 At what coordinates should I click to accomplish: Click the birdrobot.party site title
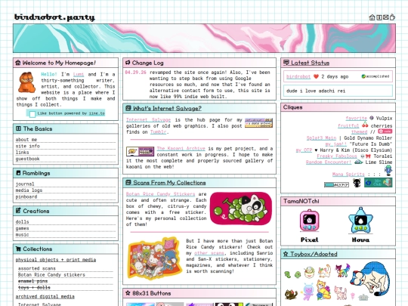click(54, 17)
